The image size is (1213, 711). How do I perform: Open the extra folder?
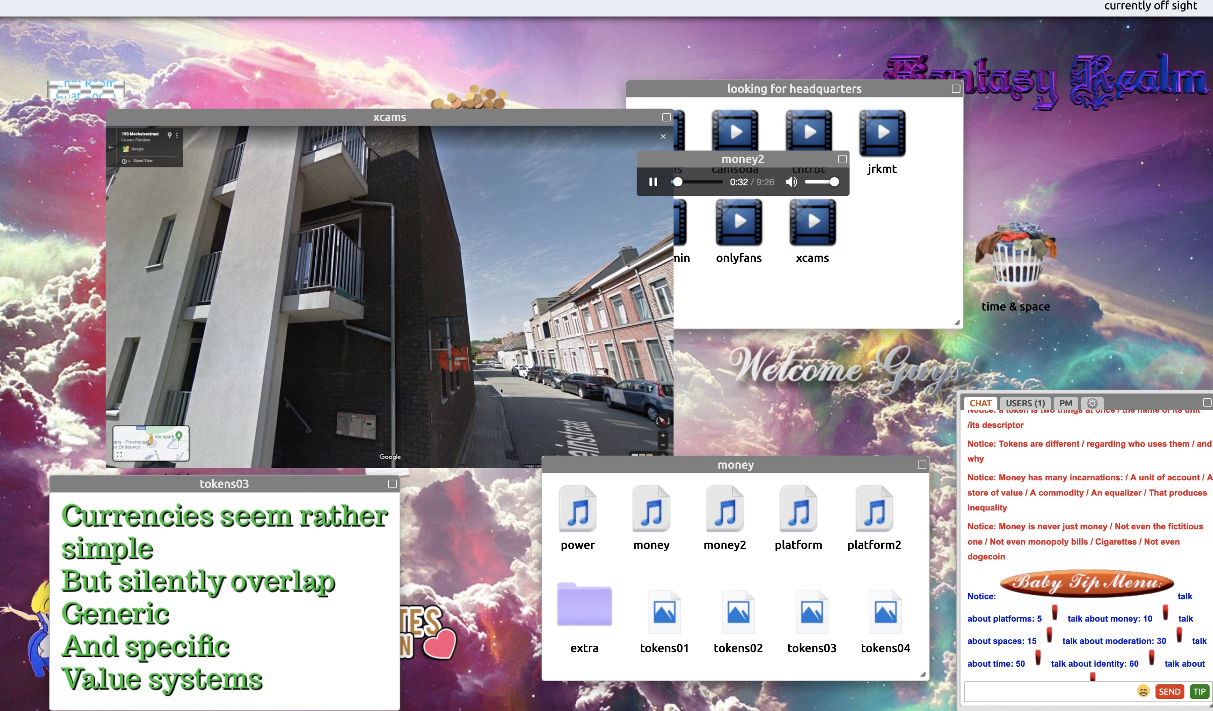click(585, 604)
